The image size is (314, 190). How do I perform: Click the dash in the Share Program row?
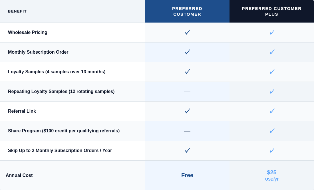point(187,131)
